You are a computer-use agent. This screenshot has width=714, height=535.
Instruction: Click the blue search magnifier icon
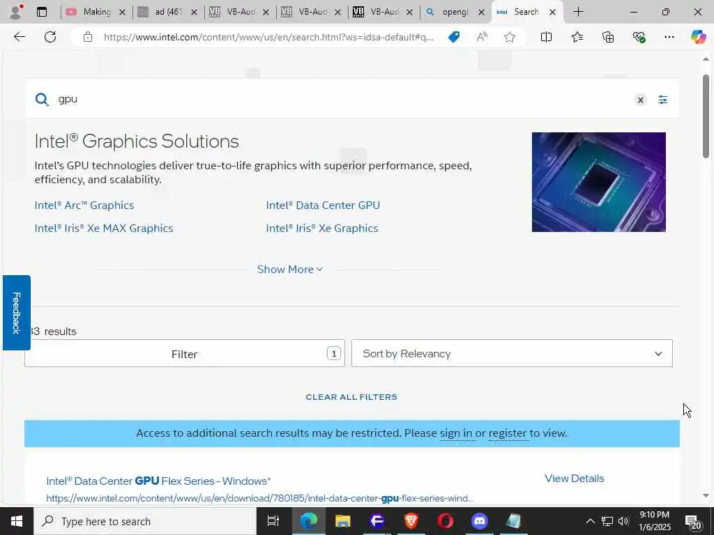point(42,99)
